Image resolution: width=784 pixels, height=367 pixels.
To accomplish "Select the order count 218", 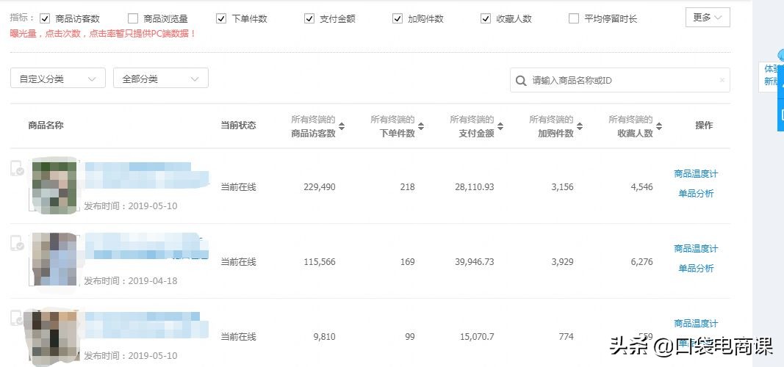I will 408,187.
